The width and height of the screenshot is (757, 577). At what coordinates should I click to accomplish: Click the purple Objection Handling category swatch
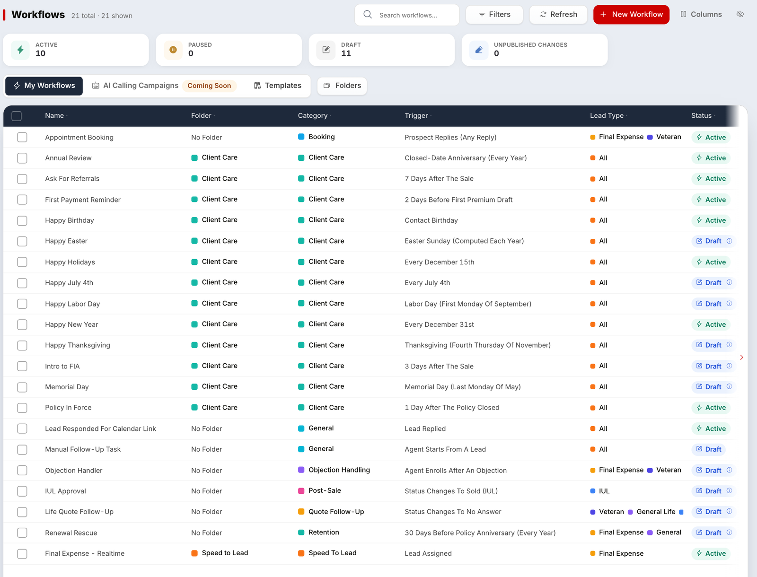point(301,470)
